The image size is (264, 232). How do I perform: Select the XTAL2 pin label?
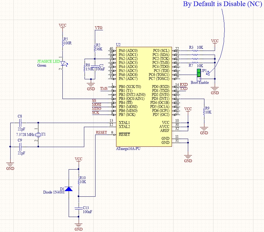click(124, 127)
